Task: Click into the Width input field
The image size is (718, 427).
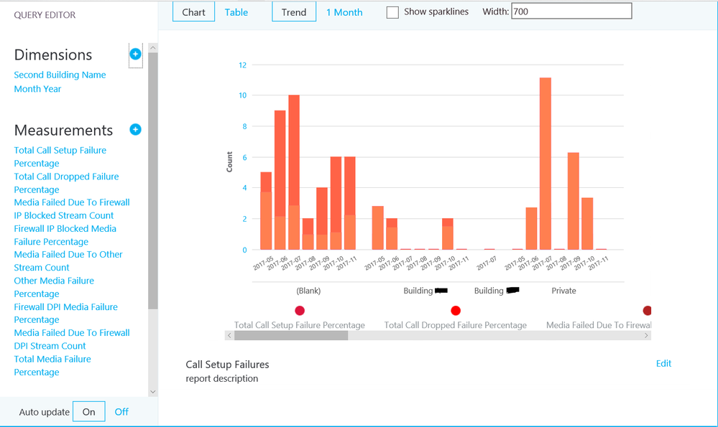Action: 571,11
